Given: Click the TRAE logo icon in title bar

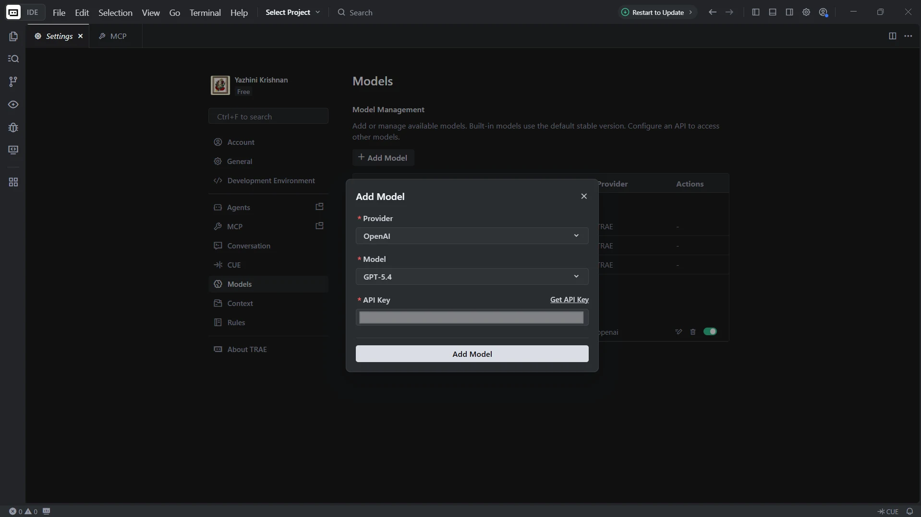Looking at the screenshot, I should point(13,12).
